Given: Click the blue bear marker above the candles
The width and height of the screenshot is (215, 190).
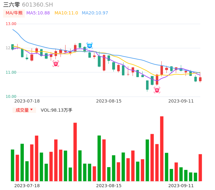Looking at the screenshot, I should 90,46.
